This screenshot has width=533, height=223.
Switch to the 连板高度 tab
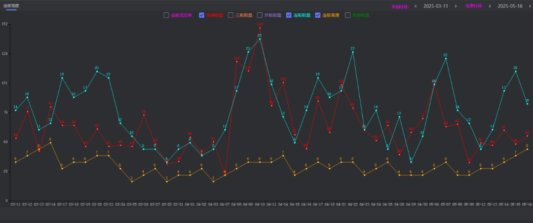(11, 5)
